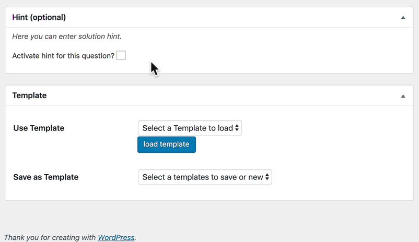Click the 'Use Template' row label
The image size is (419, 242).
coord(39,128)
